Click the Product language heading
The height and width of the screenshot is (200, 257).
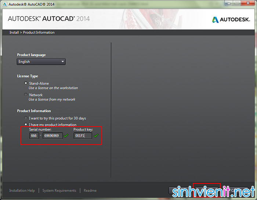(x=31, y=55)
